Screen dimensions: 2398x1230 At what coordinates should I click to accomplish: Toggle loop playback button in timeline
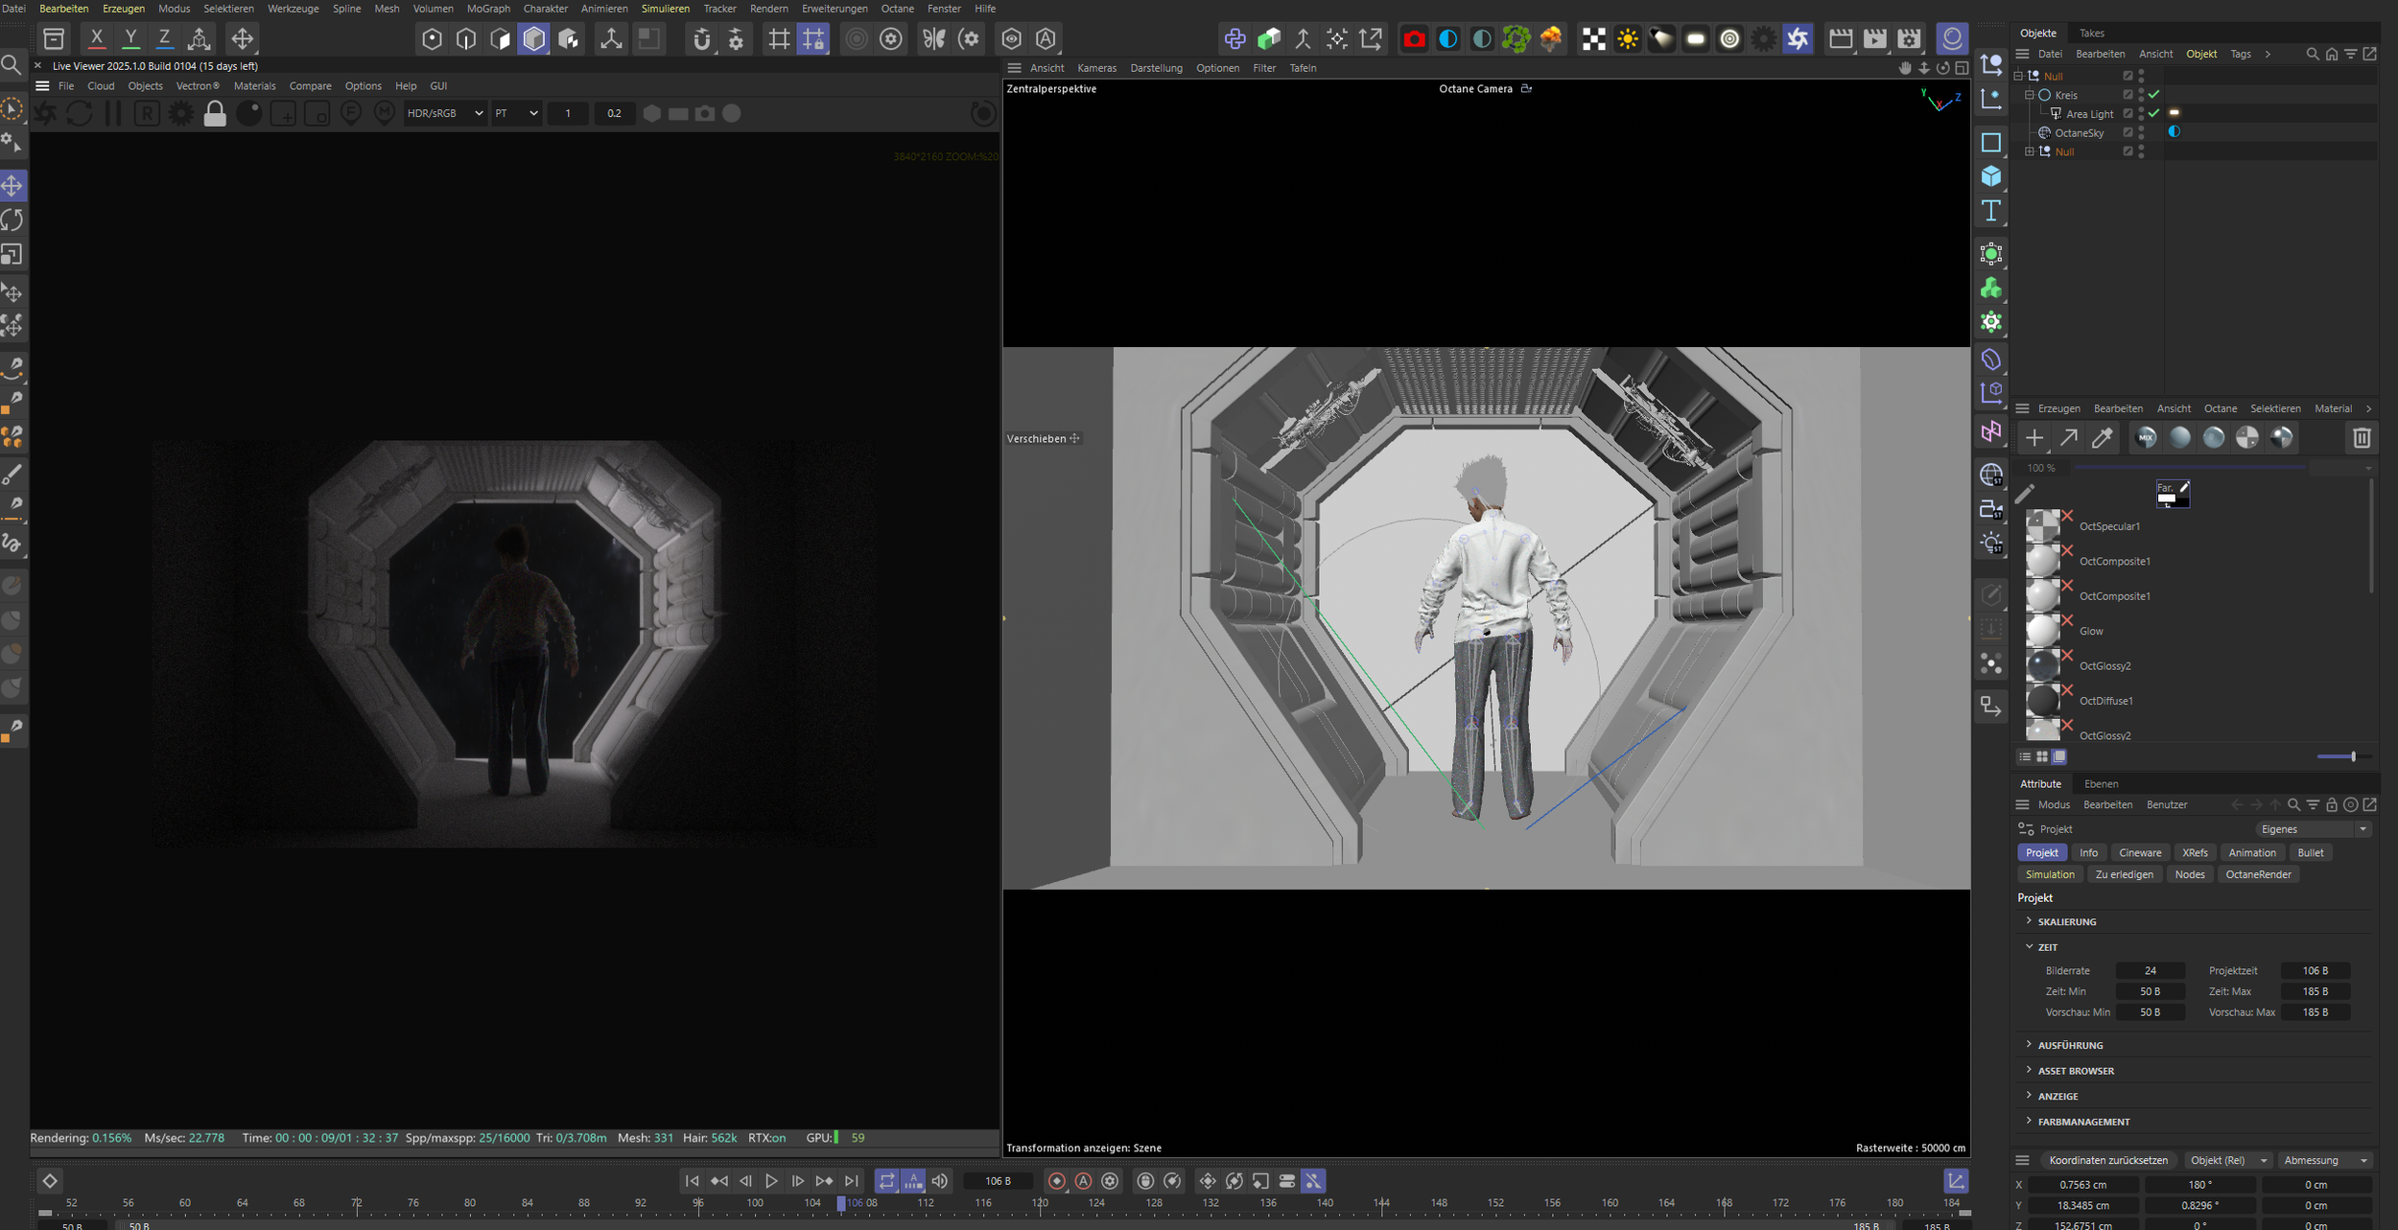(886, 1181)
